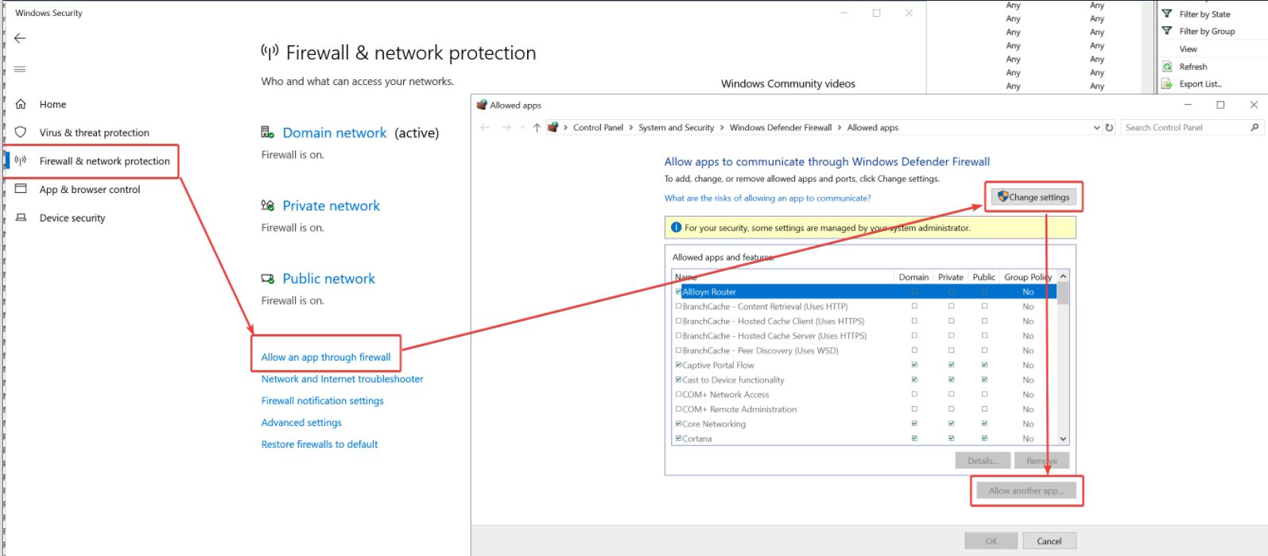
Task: Open Allow an app through firewall link
Action: coord(326,357)
